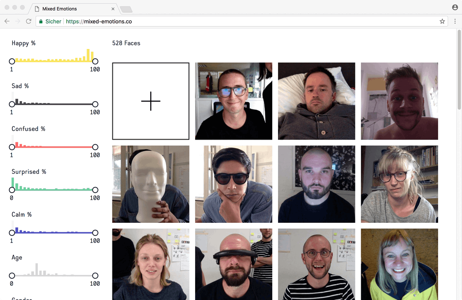The width and height of the screenshot is (462, 300).
Task: Click the 'Sad %' filter label
Action: [20, 86]
